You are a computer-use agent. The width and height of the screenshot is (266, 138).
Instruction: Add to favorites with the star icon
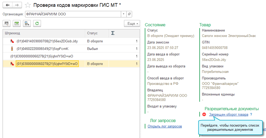pos(28,5)
